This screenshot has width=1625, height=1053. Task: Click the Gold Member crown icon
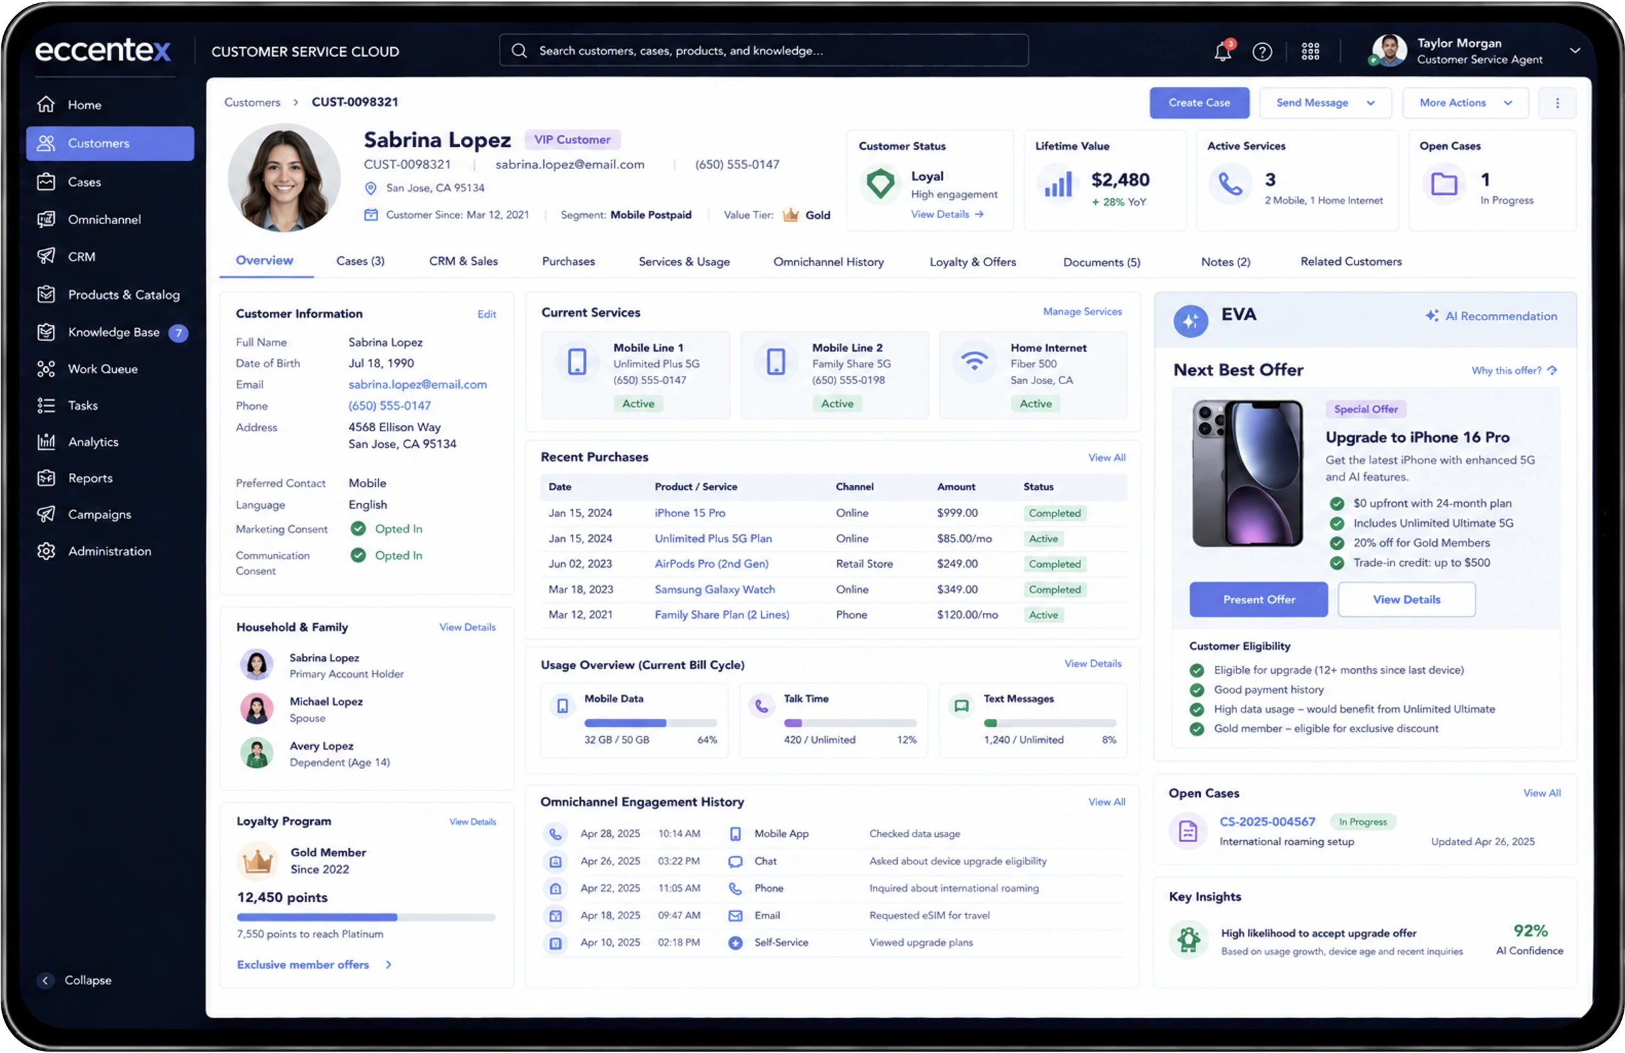point(258,861)
